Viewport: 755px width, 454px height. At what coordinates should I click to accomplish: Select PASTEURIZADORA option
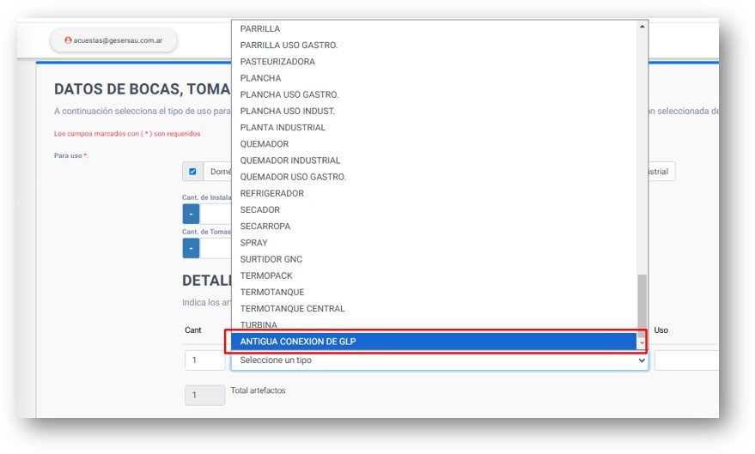tap(277, 62)
